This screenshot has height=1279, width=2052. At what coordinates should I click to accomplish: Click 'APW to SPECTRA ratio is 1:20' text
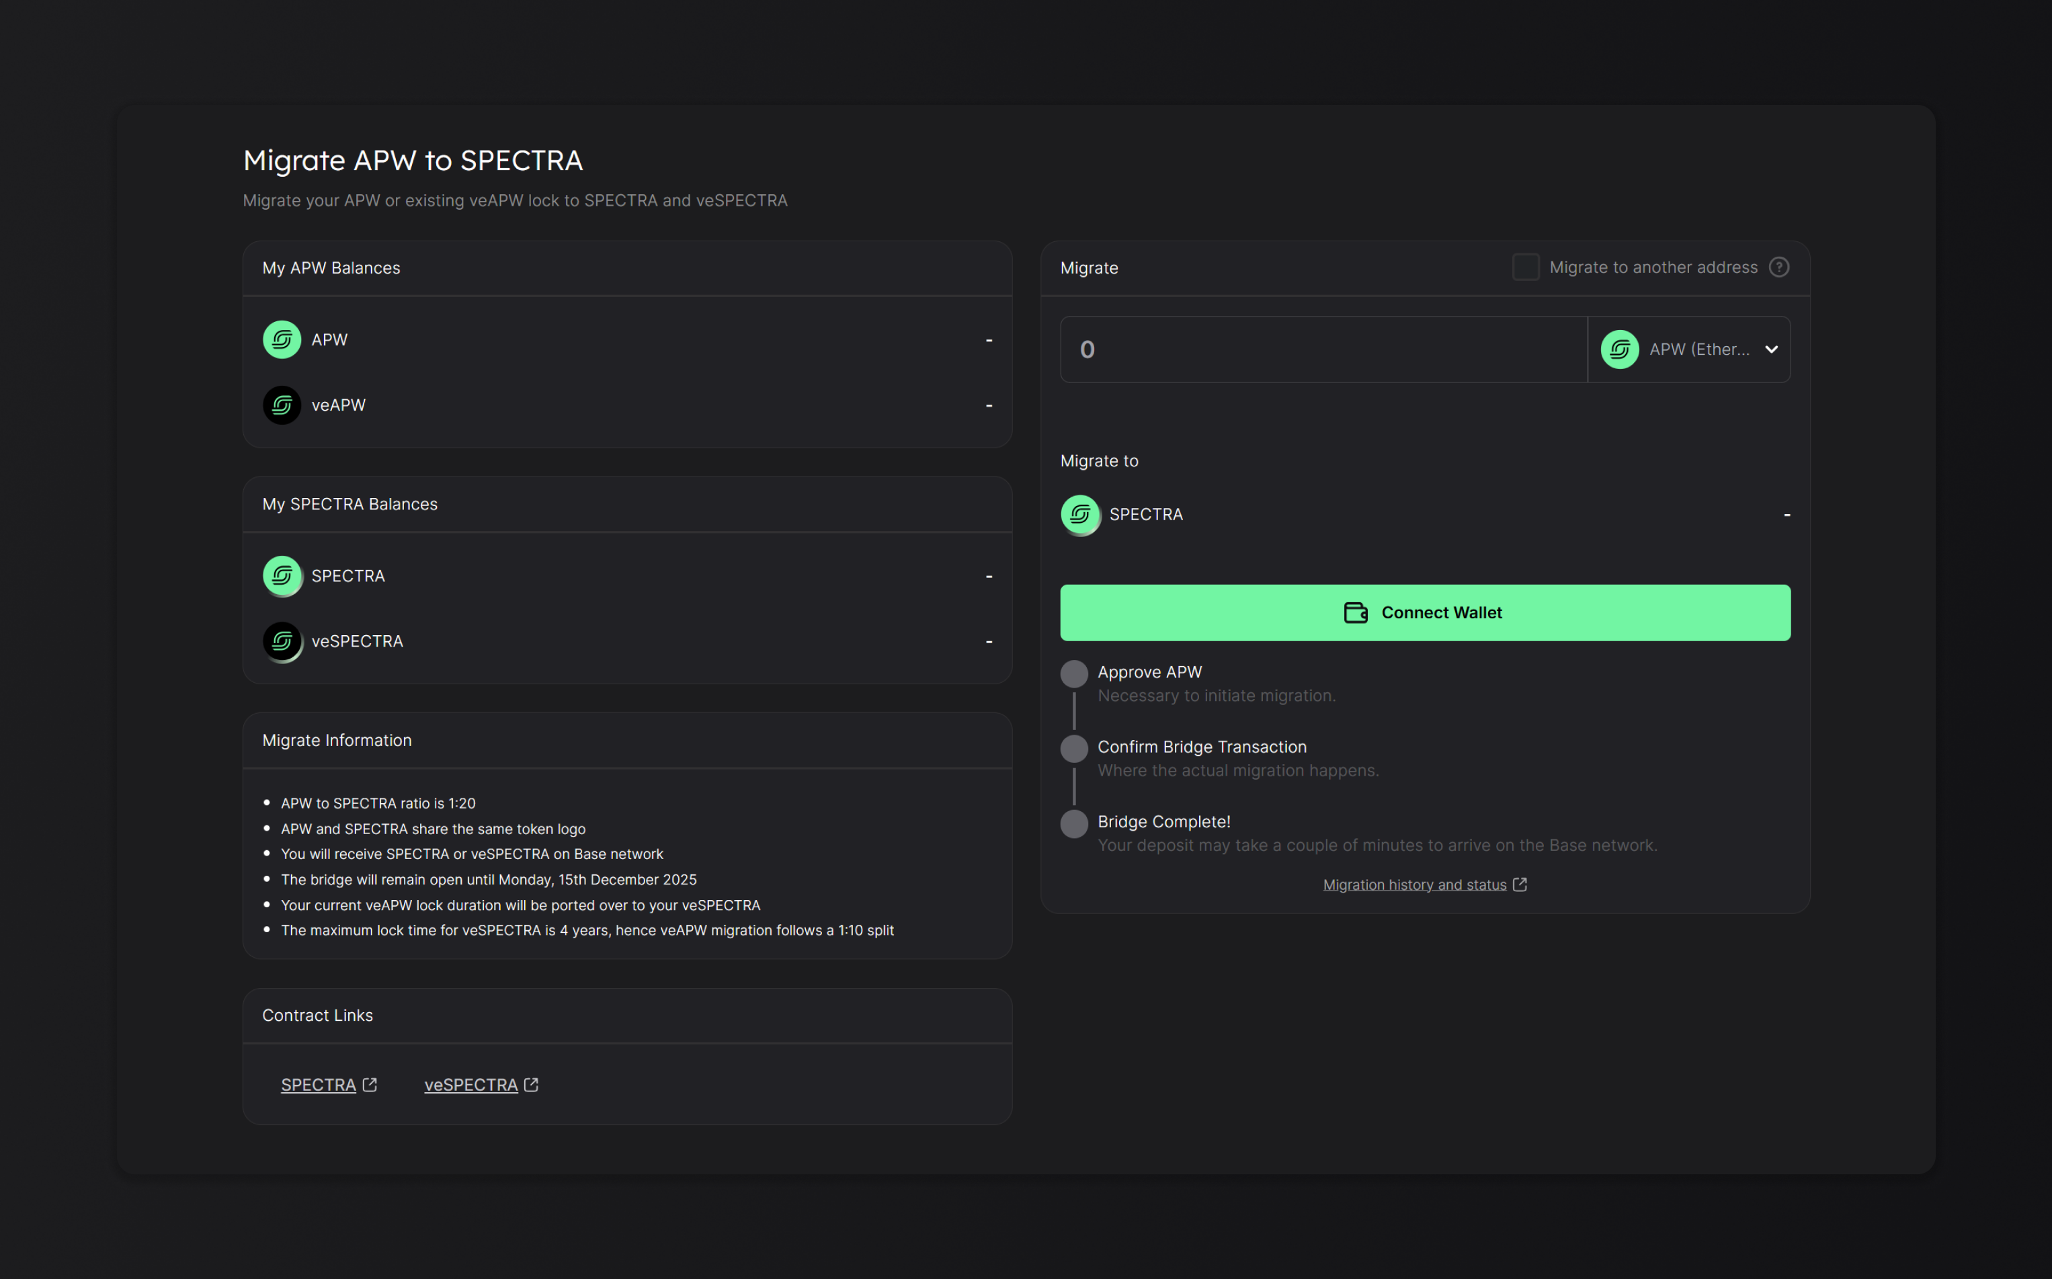point(378,802)
